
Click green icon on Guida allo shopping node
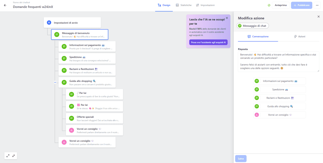click(x=64, y=82)
